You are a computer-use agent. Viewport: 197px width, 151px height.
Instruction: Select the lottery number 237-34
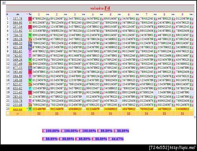pyautogui.click(x=18, y=27)
